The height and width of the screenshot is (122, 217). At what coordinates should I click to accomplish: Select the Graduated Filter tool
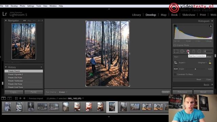(194, 51)
